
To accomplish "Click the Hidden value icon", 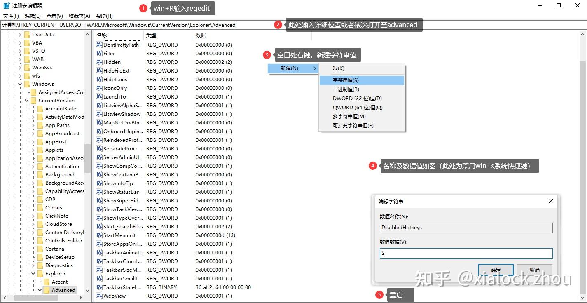I will point(99,62).
